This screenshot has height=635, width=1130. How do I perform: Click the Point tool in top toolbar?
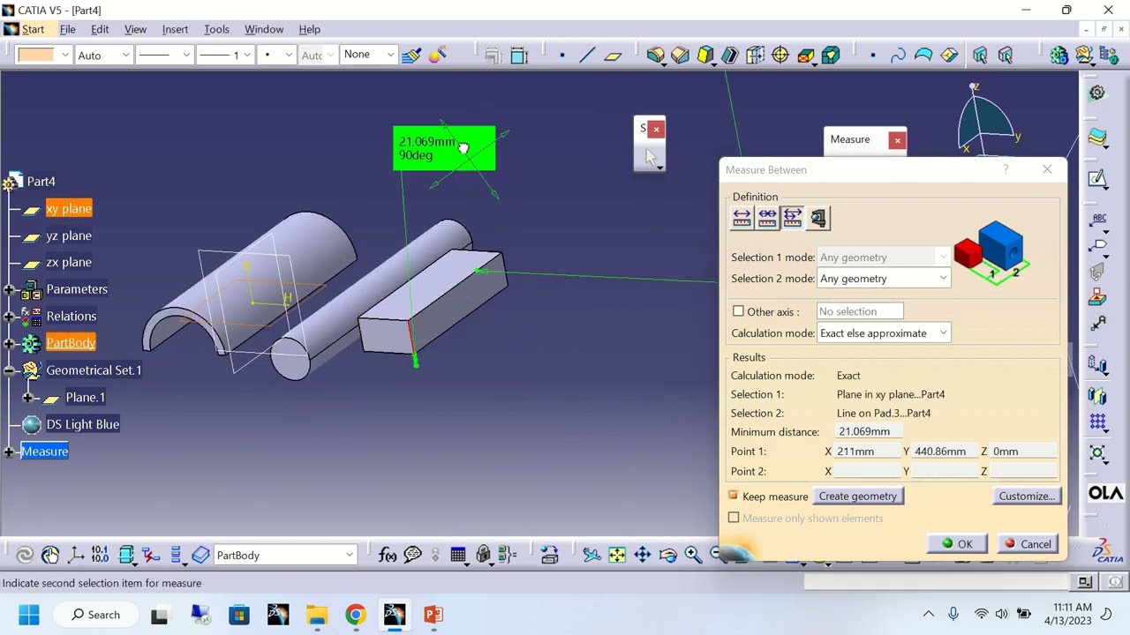pos(562,55)
